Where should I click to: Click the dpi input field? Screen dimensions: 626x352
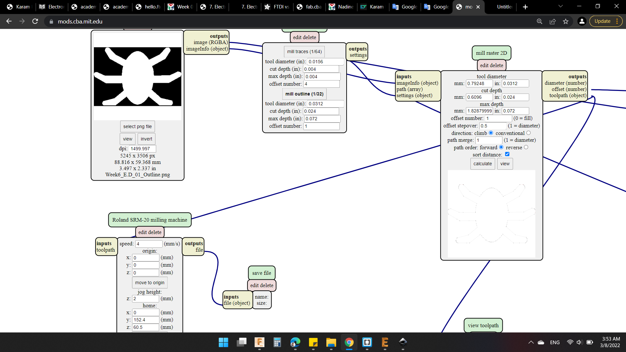142,149
